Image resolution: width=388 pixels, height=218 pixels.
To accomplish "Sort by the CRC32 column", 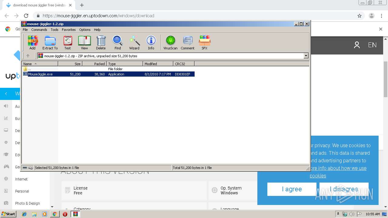I will pos(184,64).
